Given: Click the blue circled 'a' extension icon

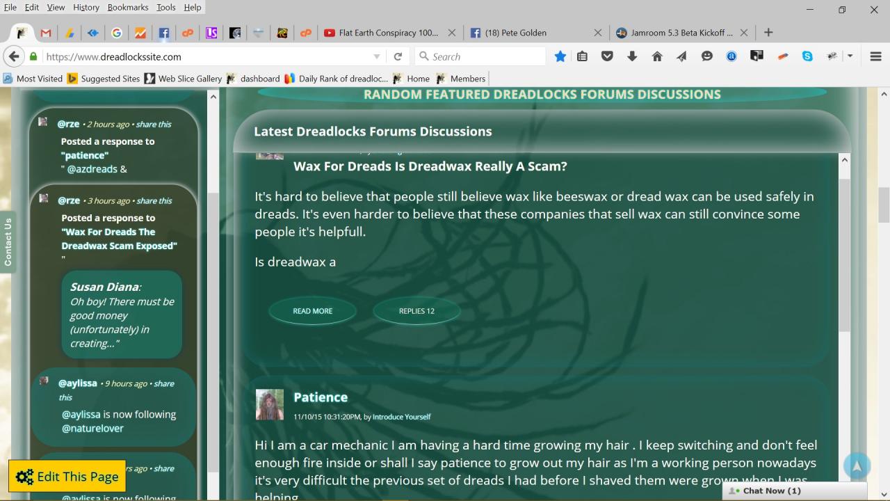Looking at the screenshot, I should (x=731, y=56).
